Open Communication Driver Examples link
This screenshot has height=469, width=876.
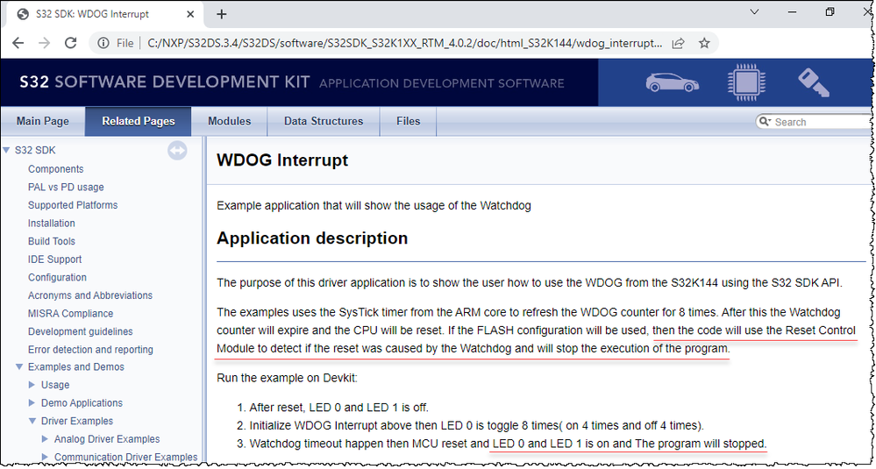point(125,458)
